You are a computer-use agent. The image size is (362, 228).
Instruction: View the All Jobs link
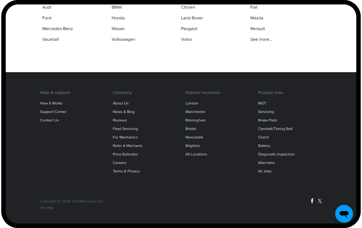pyautogui.click(x=265, y=171)
